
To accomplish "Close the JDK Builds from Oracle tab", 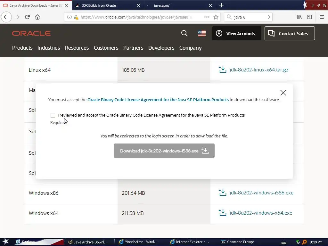I will [138, 5].
